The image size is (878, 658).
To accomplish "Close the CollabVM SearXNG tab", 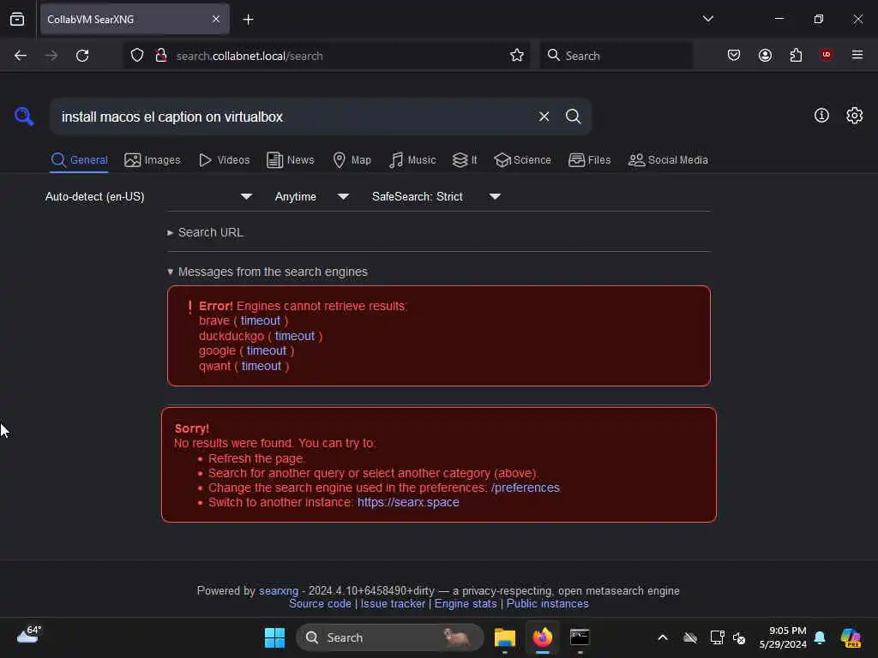I will [x=216, y=20].
